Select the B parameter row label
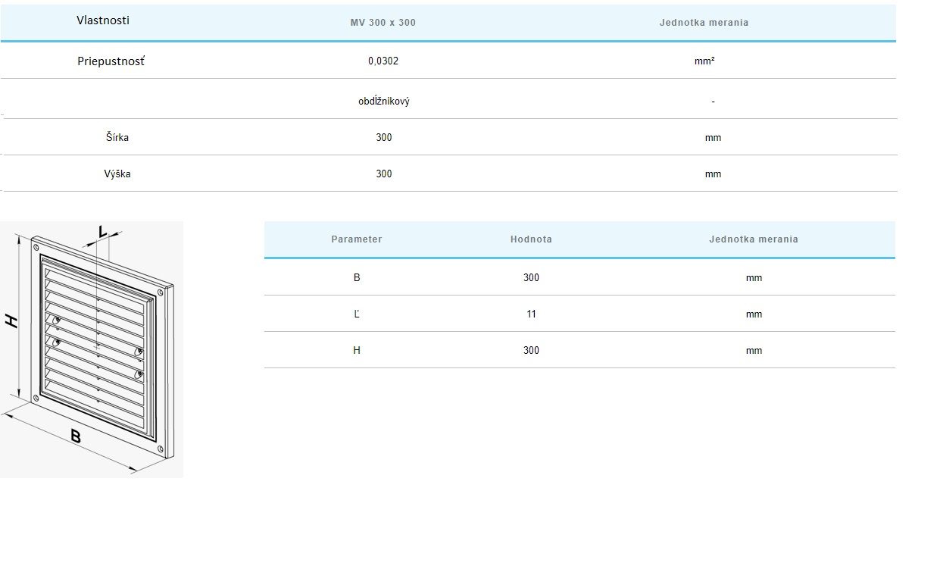Viewport: 940px width, 566px height. (357, 278)
